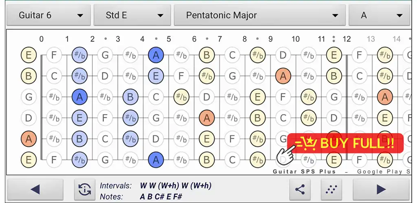Tap yellow E on G string fret 9
417x203 pixels.
pos(257,97)
